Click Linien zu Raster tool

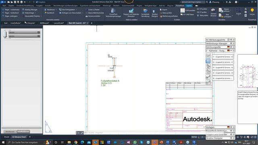coord(93,10)
